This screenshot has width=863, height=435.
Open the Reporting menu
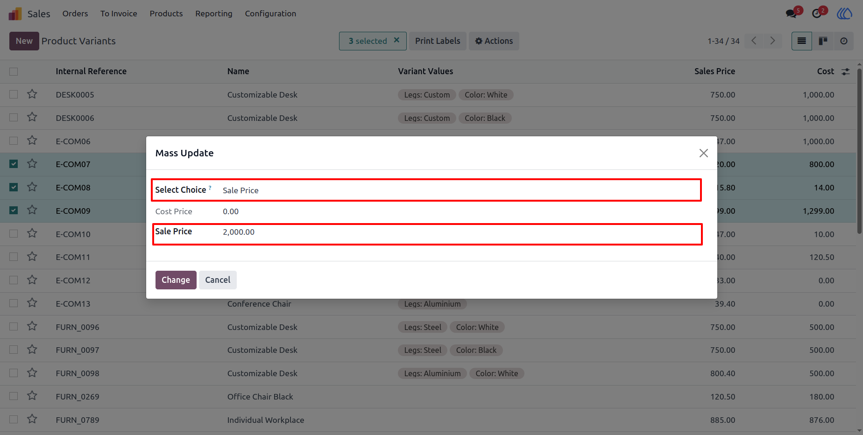pyautogui.click(x=214, y=14)
